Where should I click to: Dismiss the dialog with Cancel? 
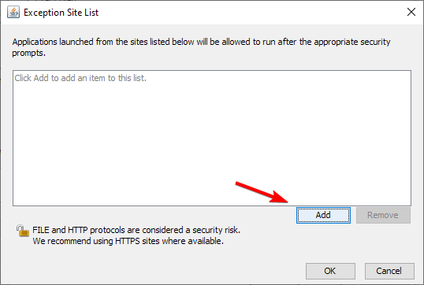389,271
